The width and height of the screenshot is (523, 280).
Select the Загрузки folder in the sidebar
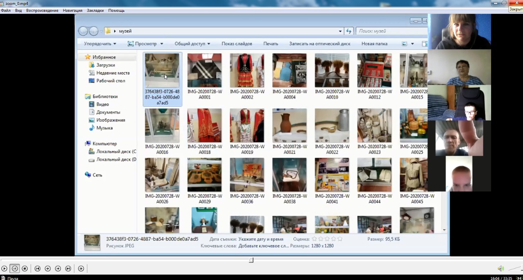point(105,65)
